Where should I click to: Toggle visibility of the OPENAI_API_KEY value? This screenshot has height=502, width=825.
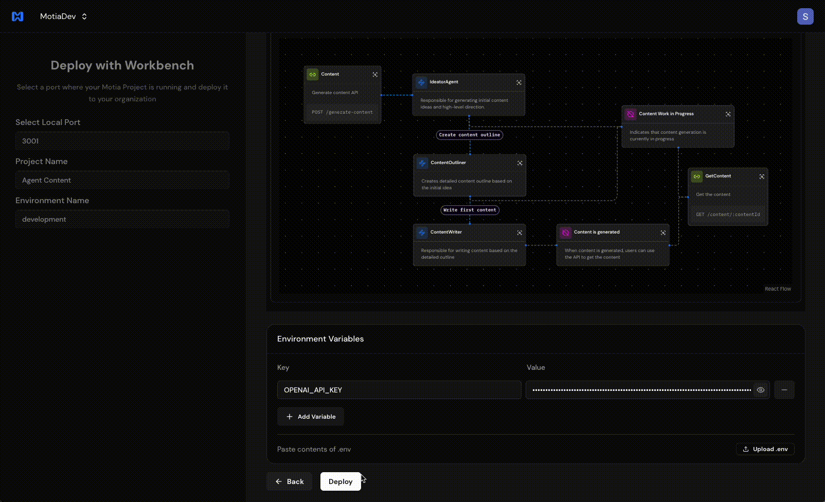760,390
